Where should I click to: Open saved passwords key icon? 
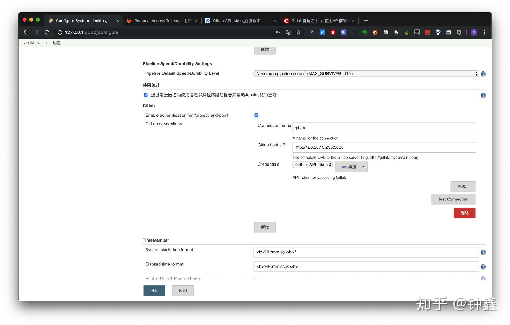[x=278, y=32]
